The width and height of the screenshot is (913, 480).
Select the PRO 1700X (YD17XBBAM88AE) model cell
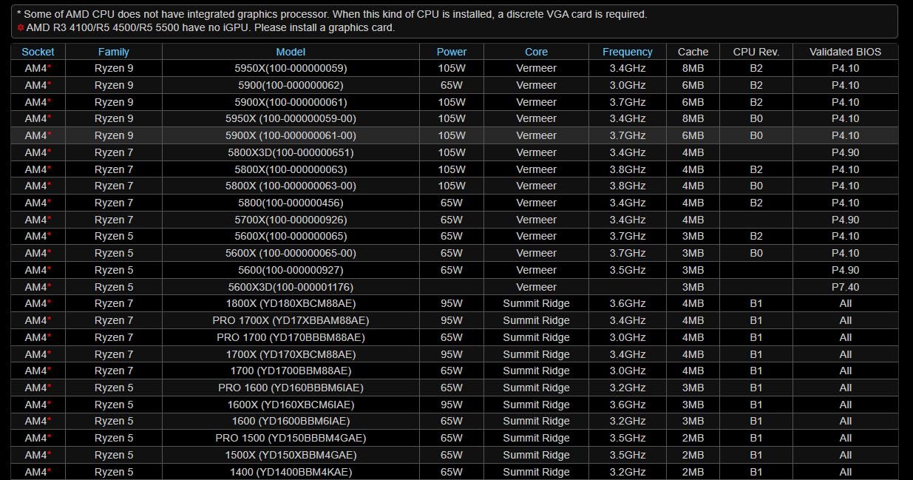(x=291, y=320)
